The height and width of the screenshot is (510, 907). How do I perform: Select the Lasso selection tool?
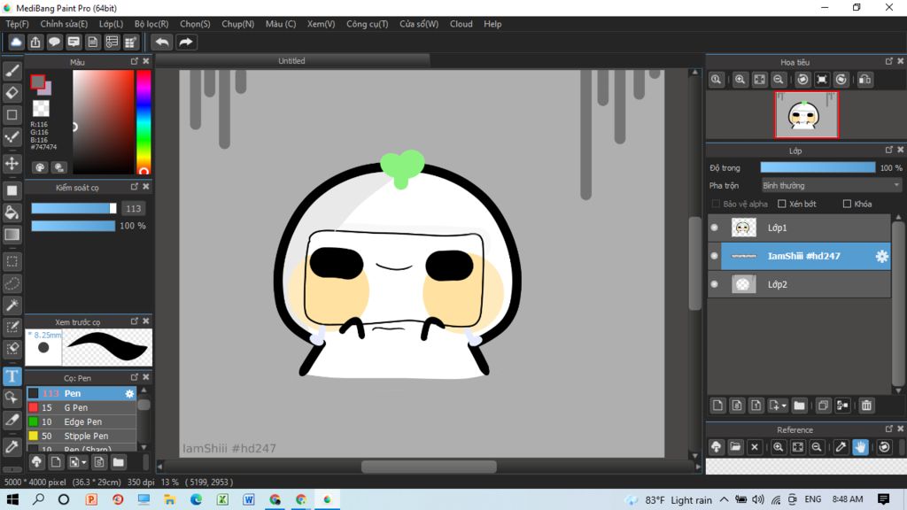[12, 283]
